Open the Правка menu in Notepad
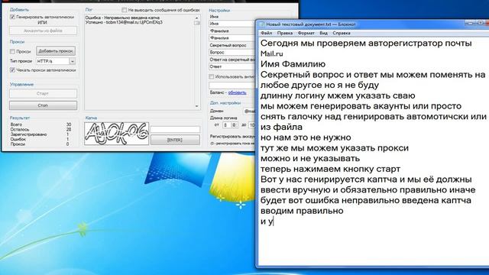This screenshot has width=489, height=275. [285, 33]
